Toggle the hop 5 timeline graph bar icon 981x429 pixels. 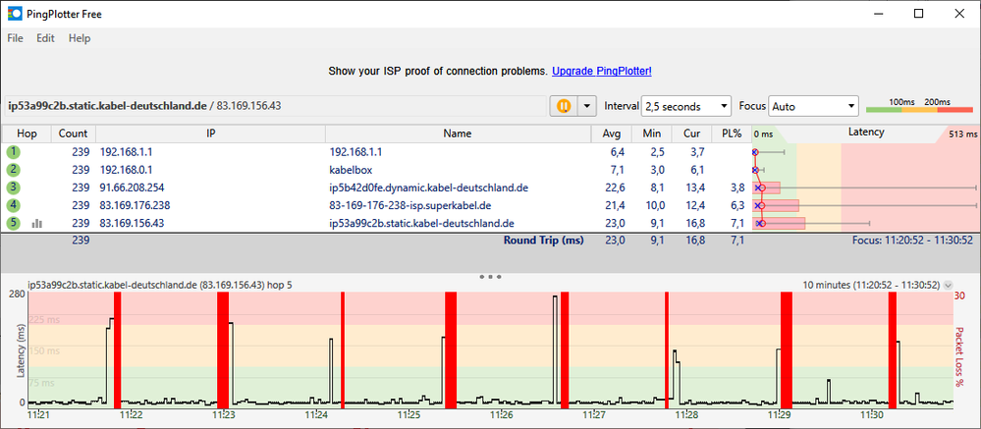[37, 223]
